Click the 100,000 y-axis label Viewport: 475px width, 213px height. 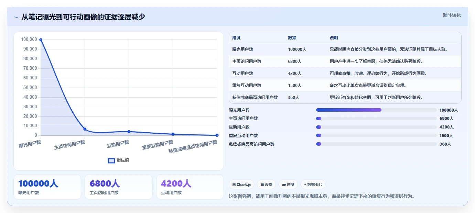[29, 40]
